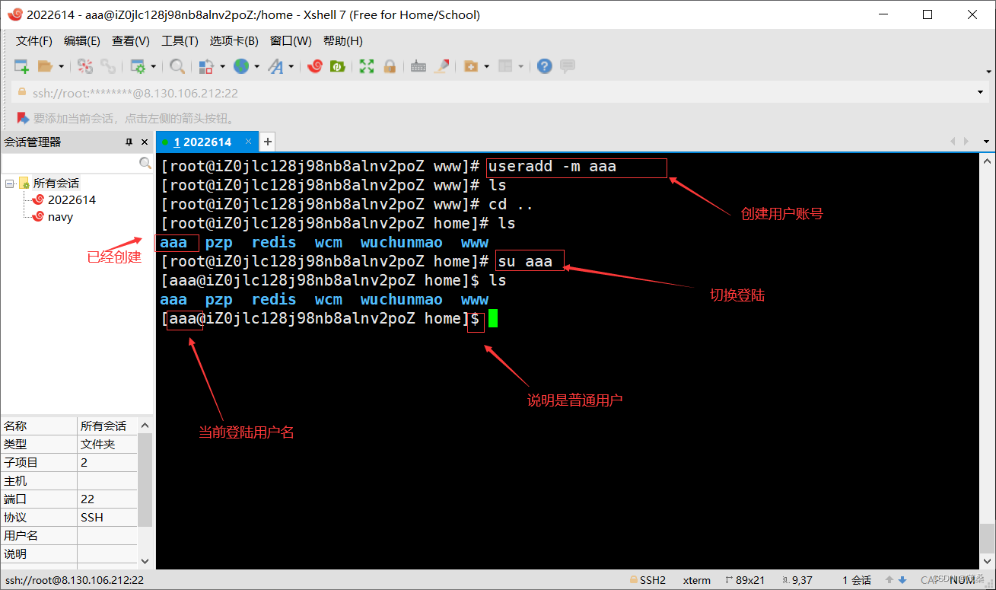
Task: Click the Find magnifier toolbar icon
Action: coord(177,66)
